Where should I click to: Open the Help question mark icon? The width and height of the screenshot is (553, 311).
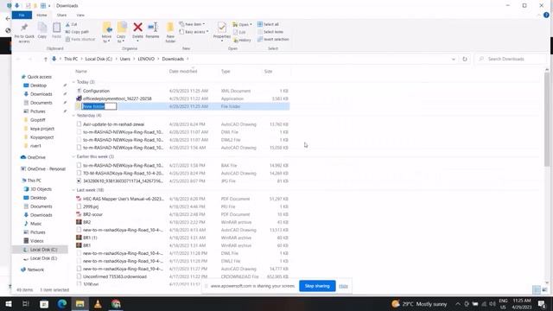(546, 16)
